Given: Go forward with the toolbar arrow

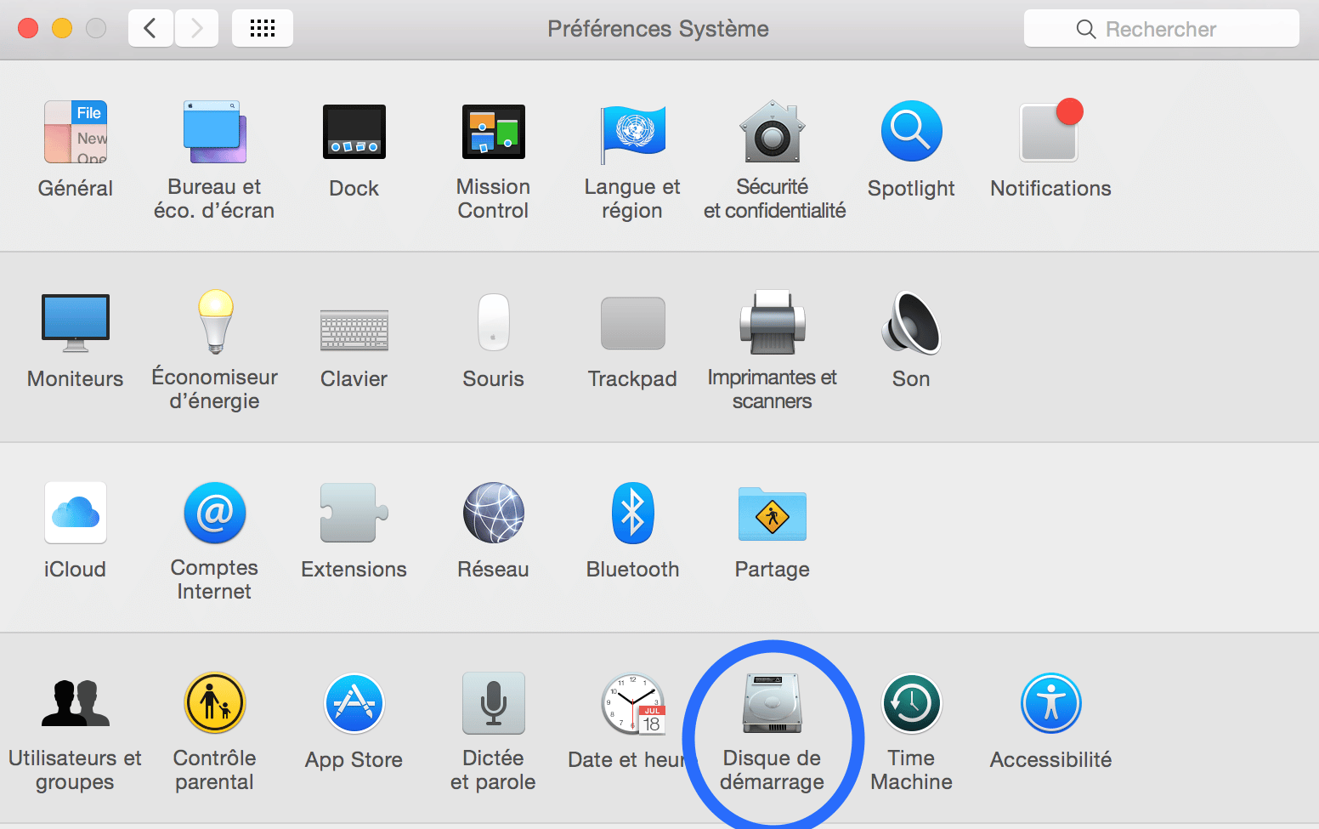Looking at the screenshot, I should (x=197, y=28).
